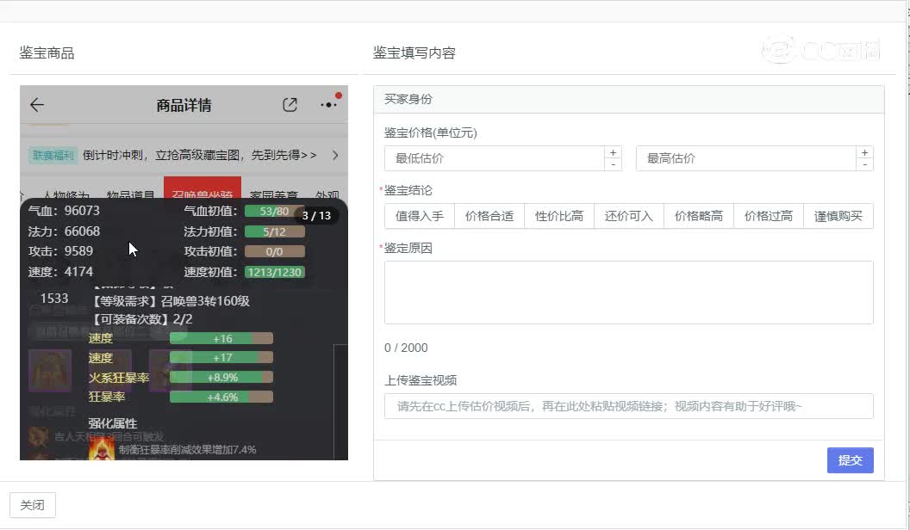910x530 pixels.
Task: Select 值得入手 as appraisal conclusion
Action: pyautogui.click(x=419, y=215)
